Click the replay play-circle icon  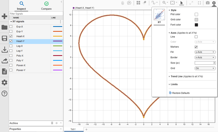pos(129,3)
